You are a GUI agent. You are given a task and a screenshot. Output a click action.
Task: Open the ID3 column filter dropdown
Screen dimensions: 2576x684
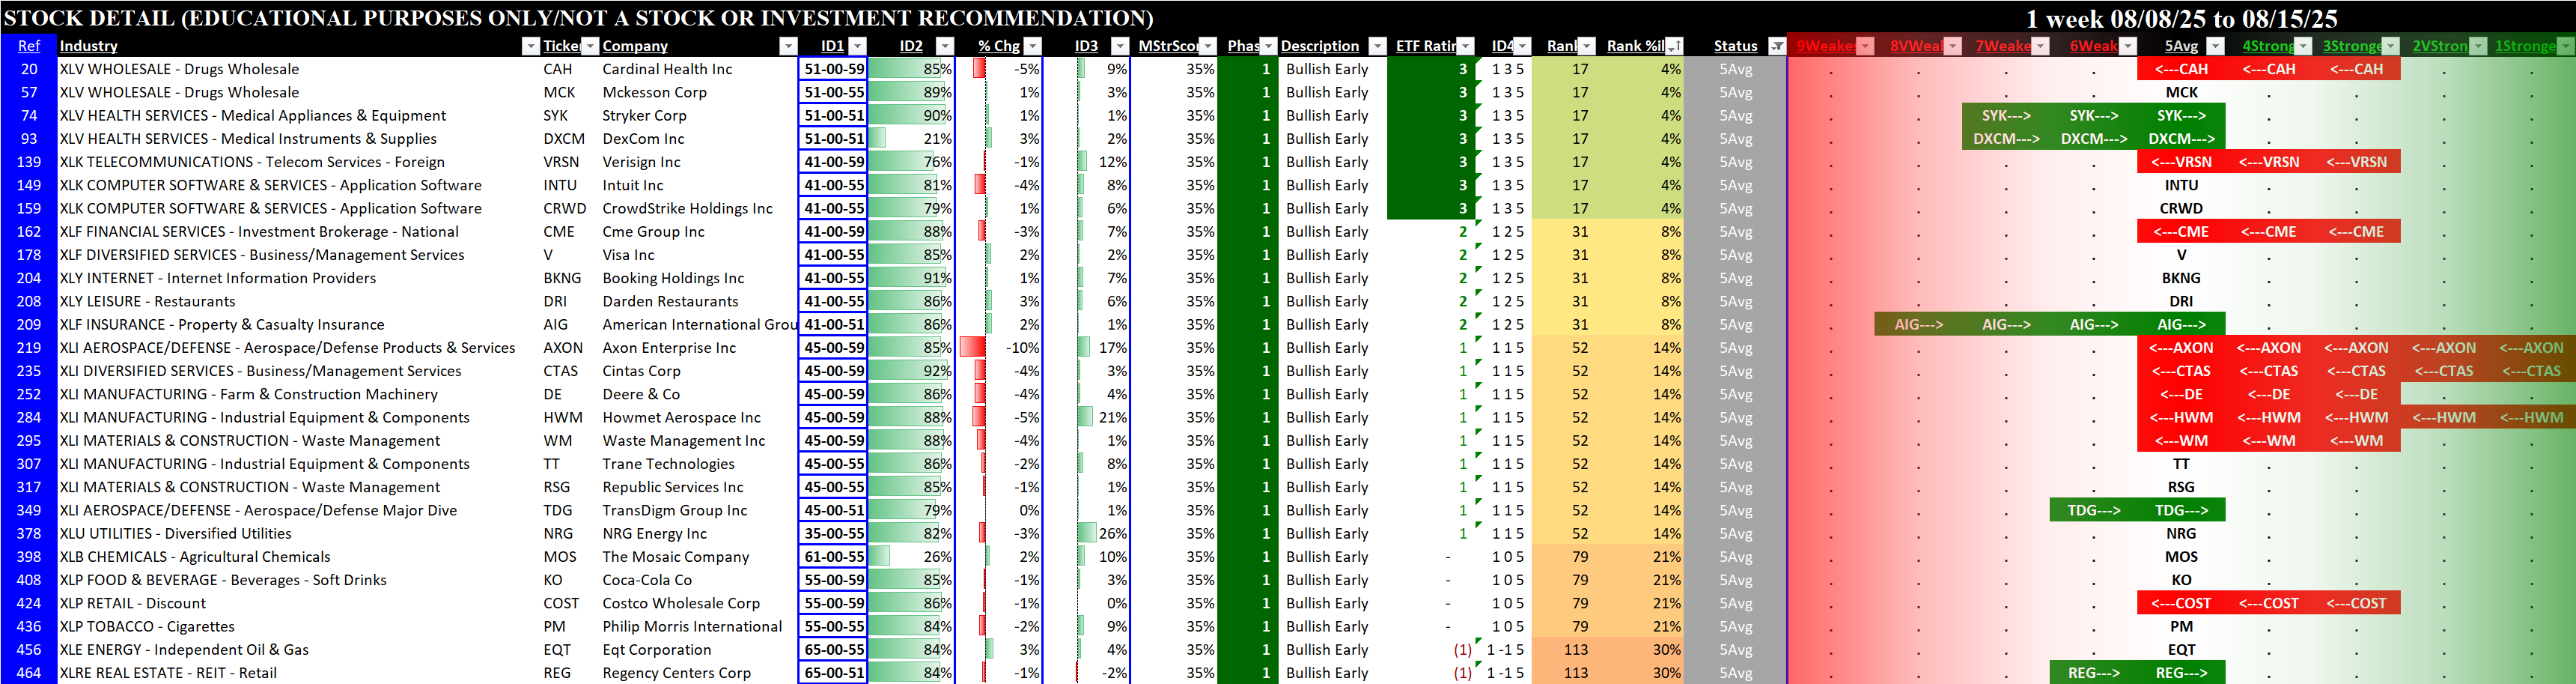tap(1120, 46)
